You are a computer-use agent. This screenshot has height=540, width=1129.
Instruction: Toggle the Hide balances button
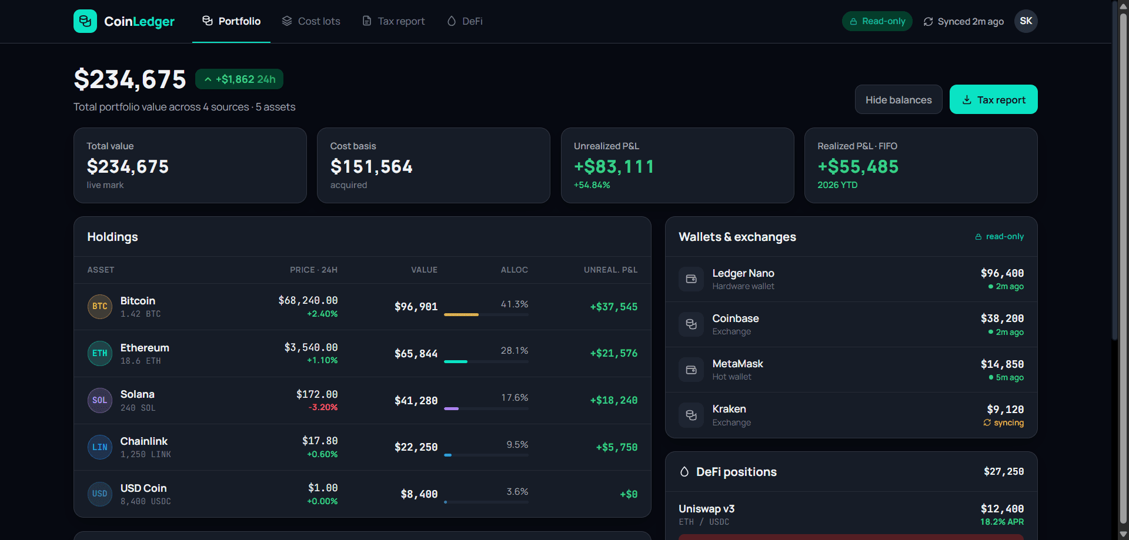click(x=898, y=100)
